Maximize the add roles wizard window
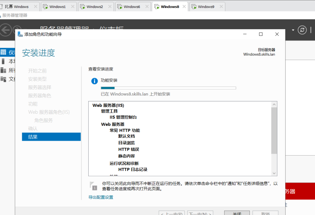This screenshot has width=315, height=215. (261, 34)
